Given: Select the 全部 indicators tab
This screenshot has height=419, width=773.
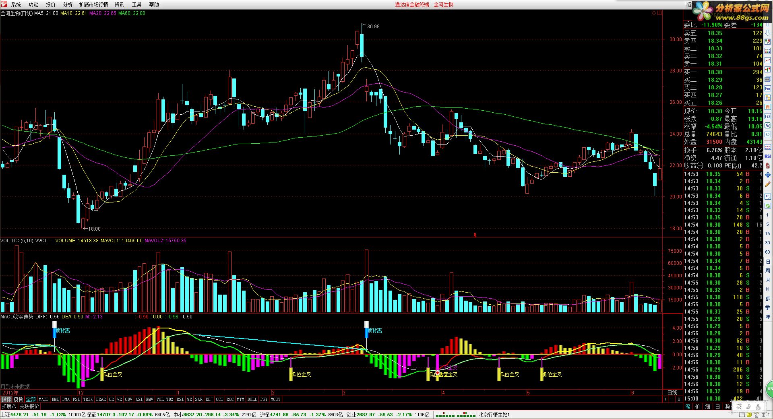Looking at the screenshot, I should click(x=31, y=399).
